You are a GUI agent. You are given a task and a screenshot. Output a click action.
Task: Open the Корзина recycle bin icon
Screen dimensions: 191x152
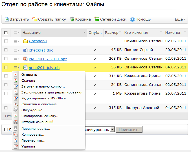click(x=72, y=19)
